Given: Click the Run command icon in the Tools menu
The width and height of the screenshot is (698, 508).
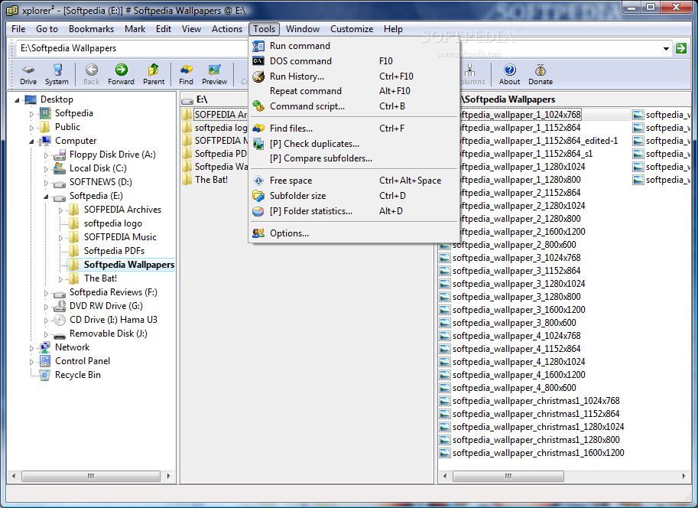Looking at the screenshot, I should (258, 46).
